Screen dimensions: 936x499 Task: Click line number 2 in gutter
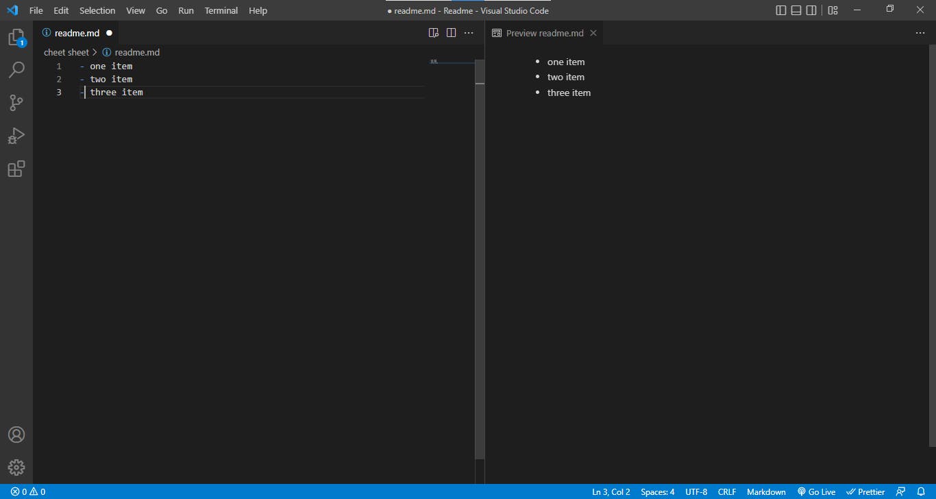coord(59,80)
